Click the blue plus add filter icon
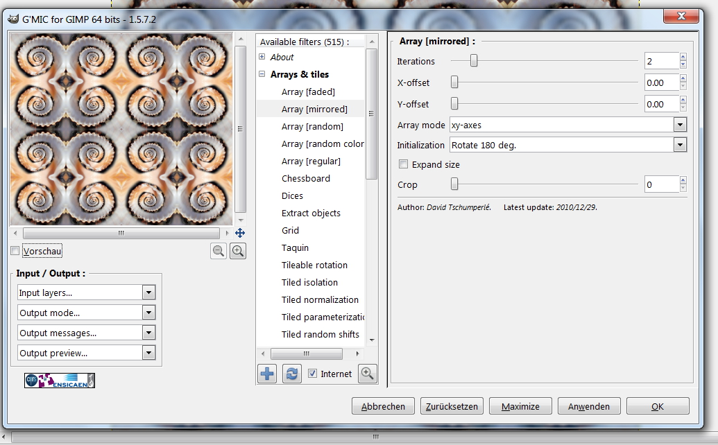The height and width of the screenshot is (445, 718). 267,374
